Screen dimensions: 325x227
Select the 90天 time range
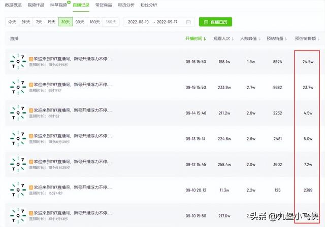click(x=80, y=22)
